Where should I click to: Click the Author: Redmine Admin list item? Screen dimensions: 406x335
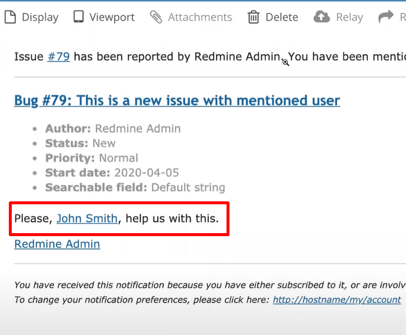click(x=113, y=128)
